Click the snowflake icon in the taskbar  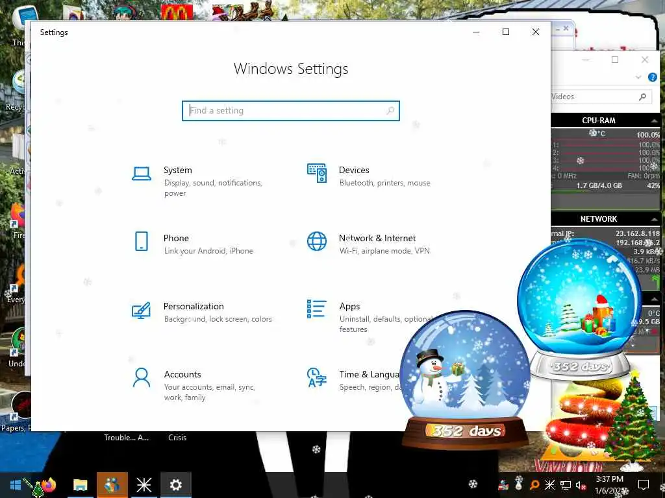[x=473, y=484]
